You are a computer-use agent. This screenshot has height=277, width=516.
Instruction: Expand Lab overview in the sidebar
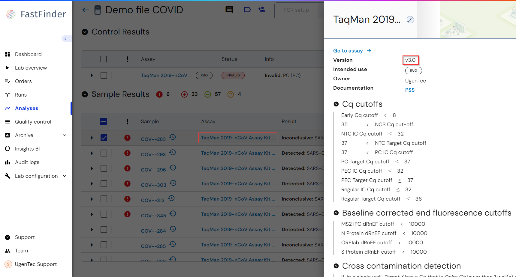pyautogui.click(x=8, y=68)
